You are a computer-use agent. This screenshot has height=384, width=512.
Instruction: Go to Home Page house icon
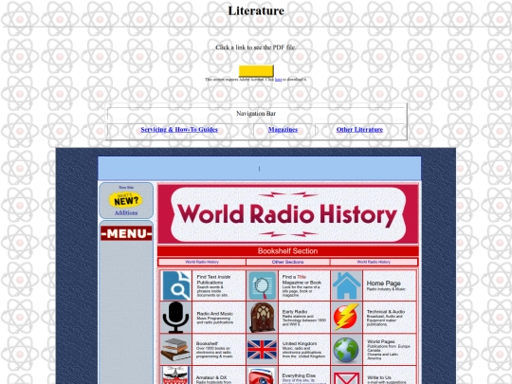tap(346, 285)
